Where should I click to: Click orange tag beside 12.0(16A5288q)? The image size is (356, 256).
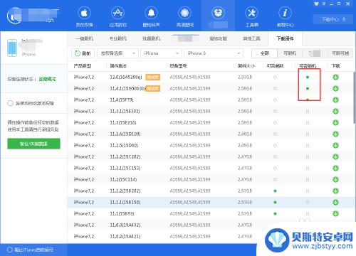[152, 77]
